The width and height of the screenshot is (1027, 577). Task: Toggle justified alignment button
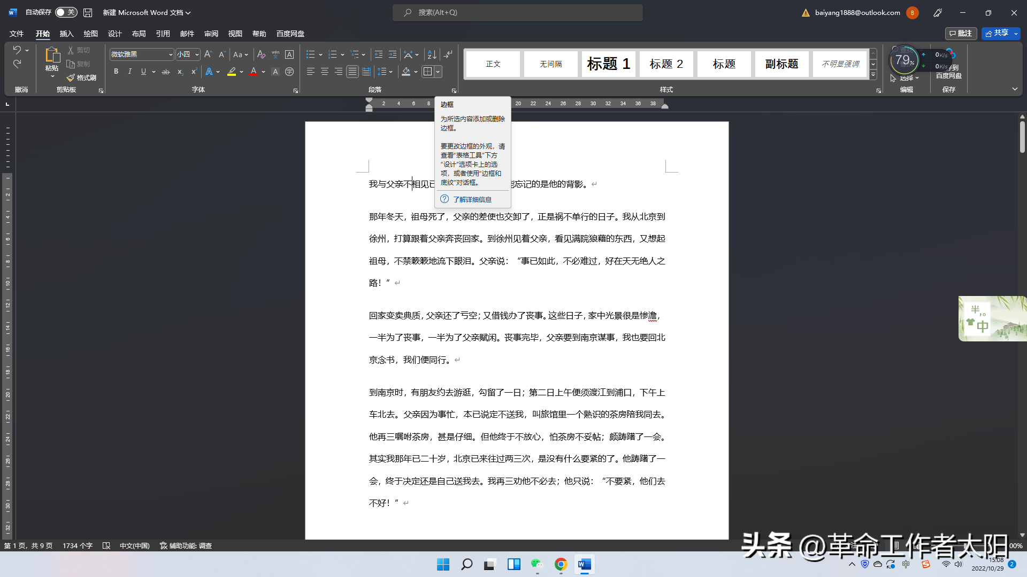tap(352, 72)
